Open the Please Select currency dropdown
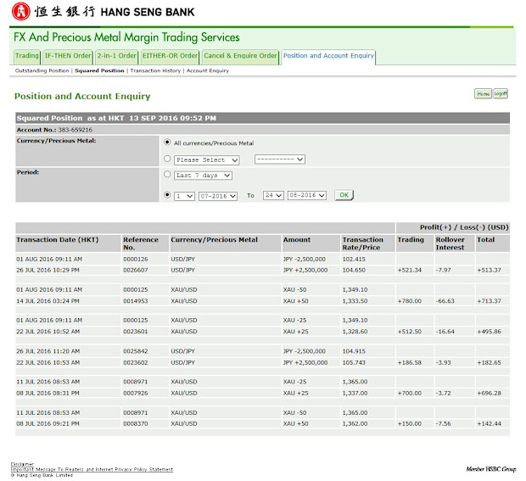526x481 pixels. point(207,160)
